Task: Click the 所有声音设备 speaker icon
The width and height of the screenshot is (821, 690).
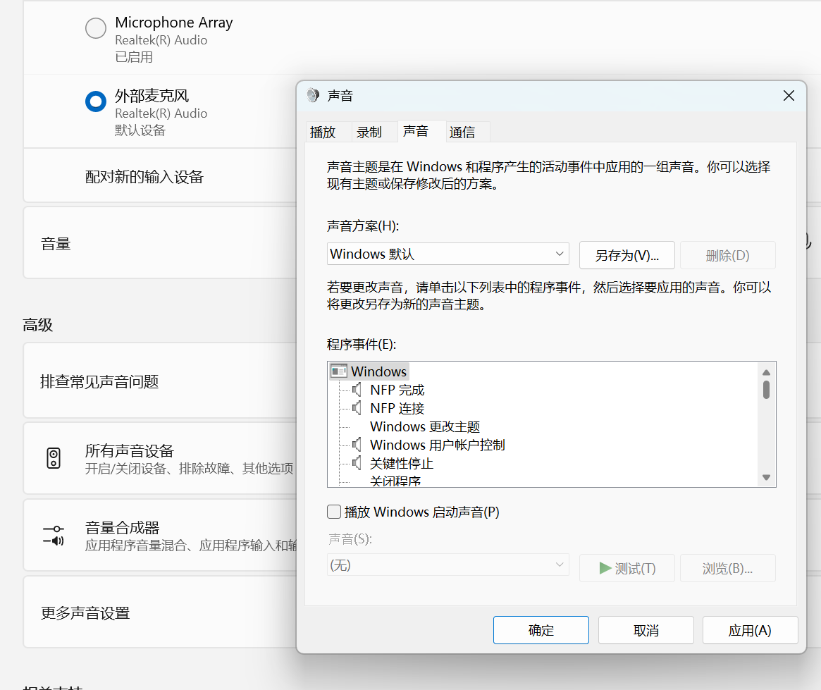Action: click(x=54, y=458)
